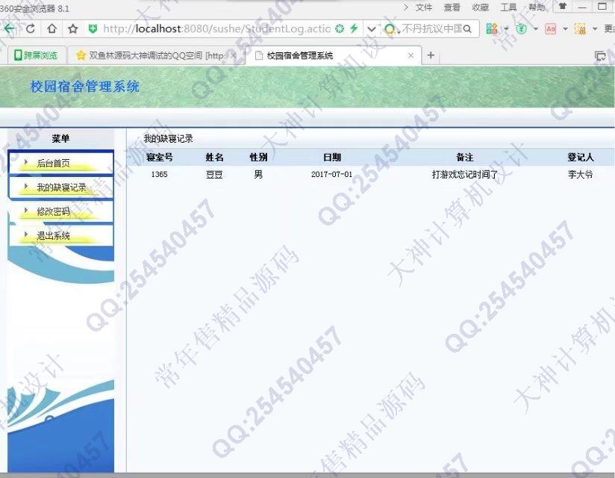Screen dimensions: 615x478
Task: Select the gender cell 男
Action: [258, 174]
